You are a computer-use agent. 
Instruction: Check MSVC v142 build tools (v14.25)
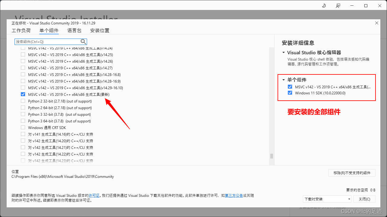point(23,55)
